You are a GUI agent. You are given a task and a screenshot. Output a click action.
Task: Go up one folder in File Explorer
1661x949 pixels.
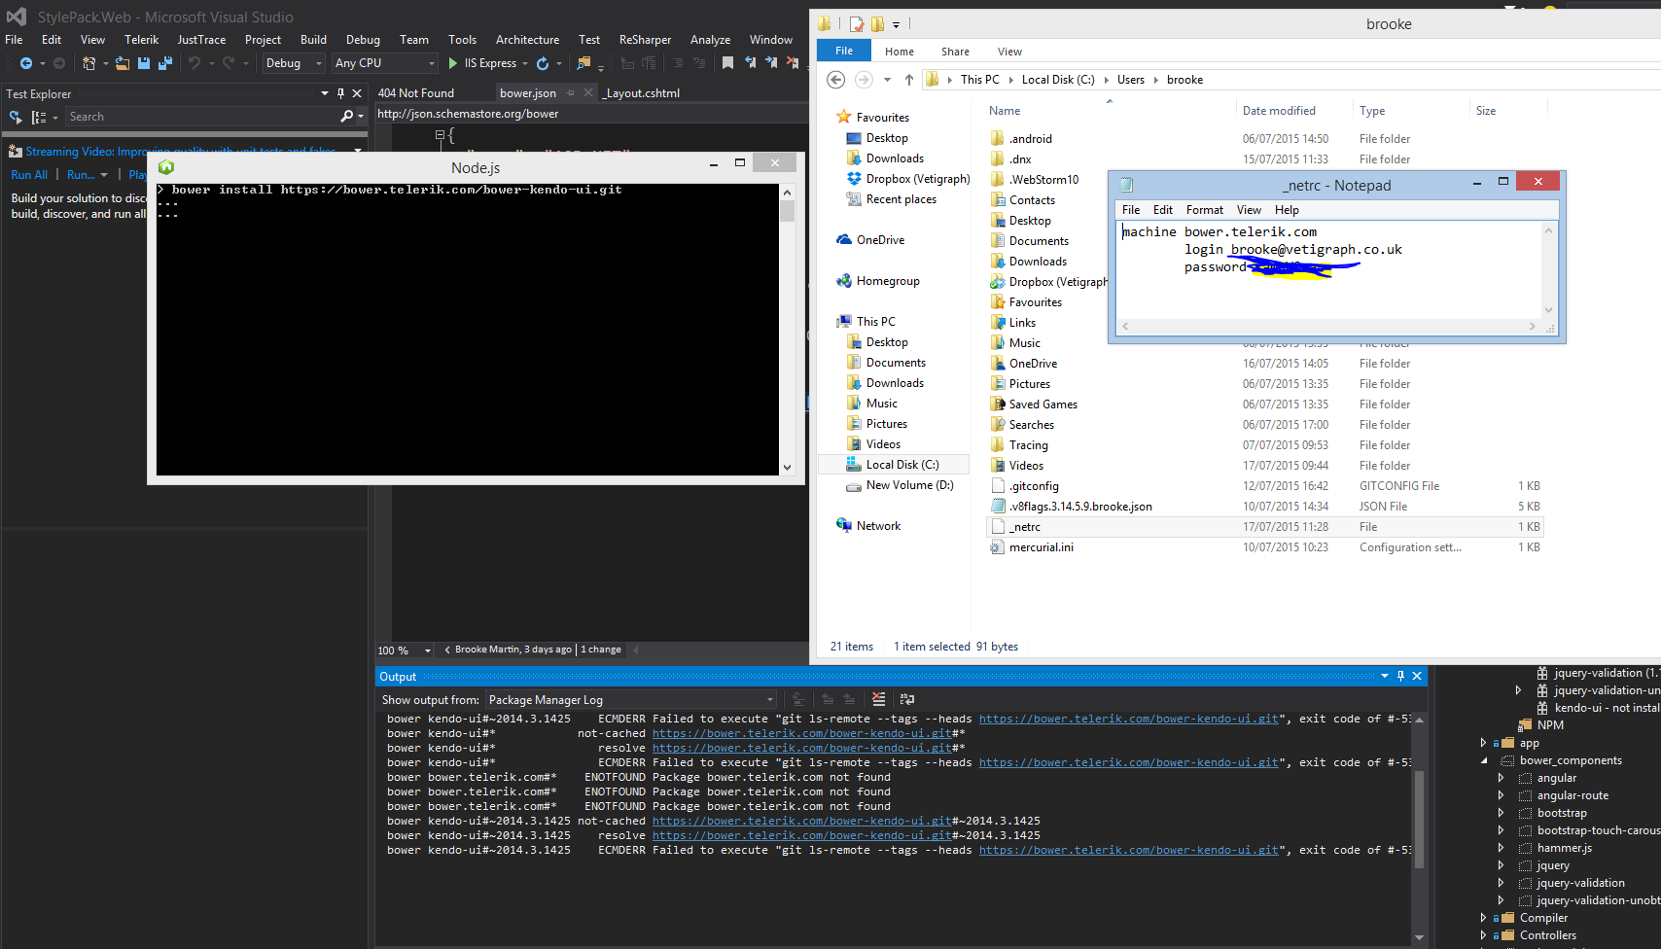coord(908,80)
